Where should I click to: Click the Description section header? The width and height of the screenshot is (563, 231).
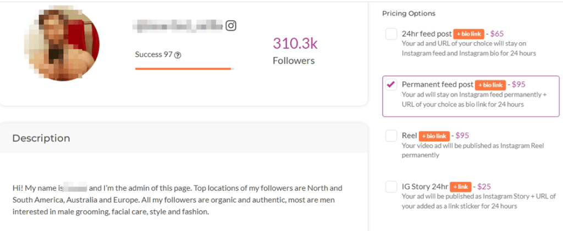click(x=41, y=138)
